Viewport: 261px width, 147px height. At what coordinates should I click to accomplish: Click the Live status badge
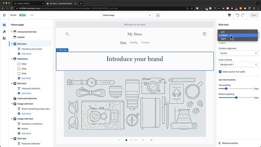pos(22,15)
